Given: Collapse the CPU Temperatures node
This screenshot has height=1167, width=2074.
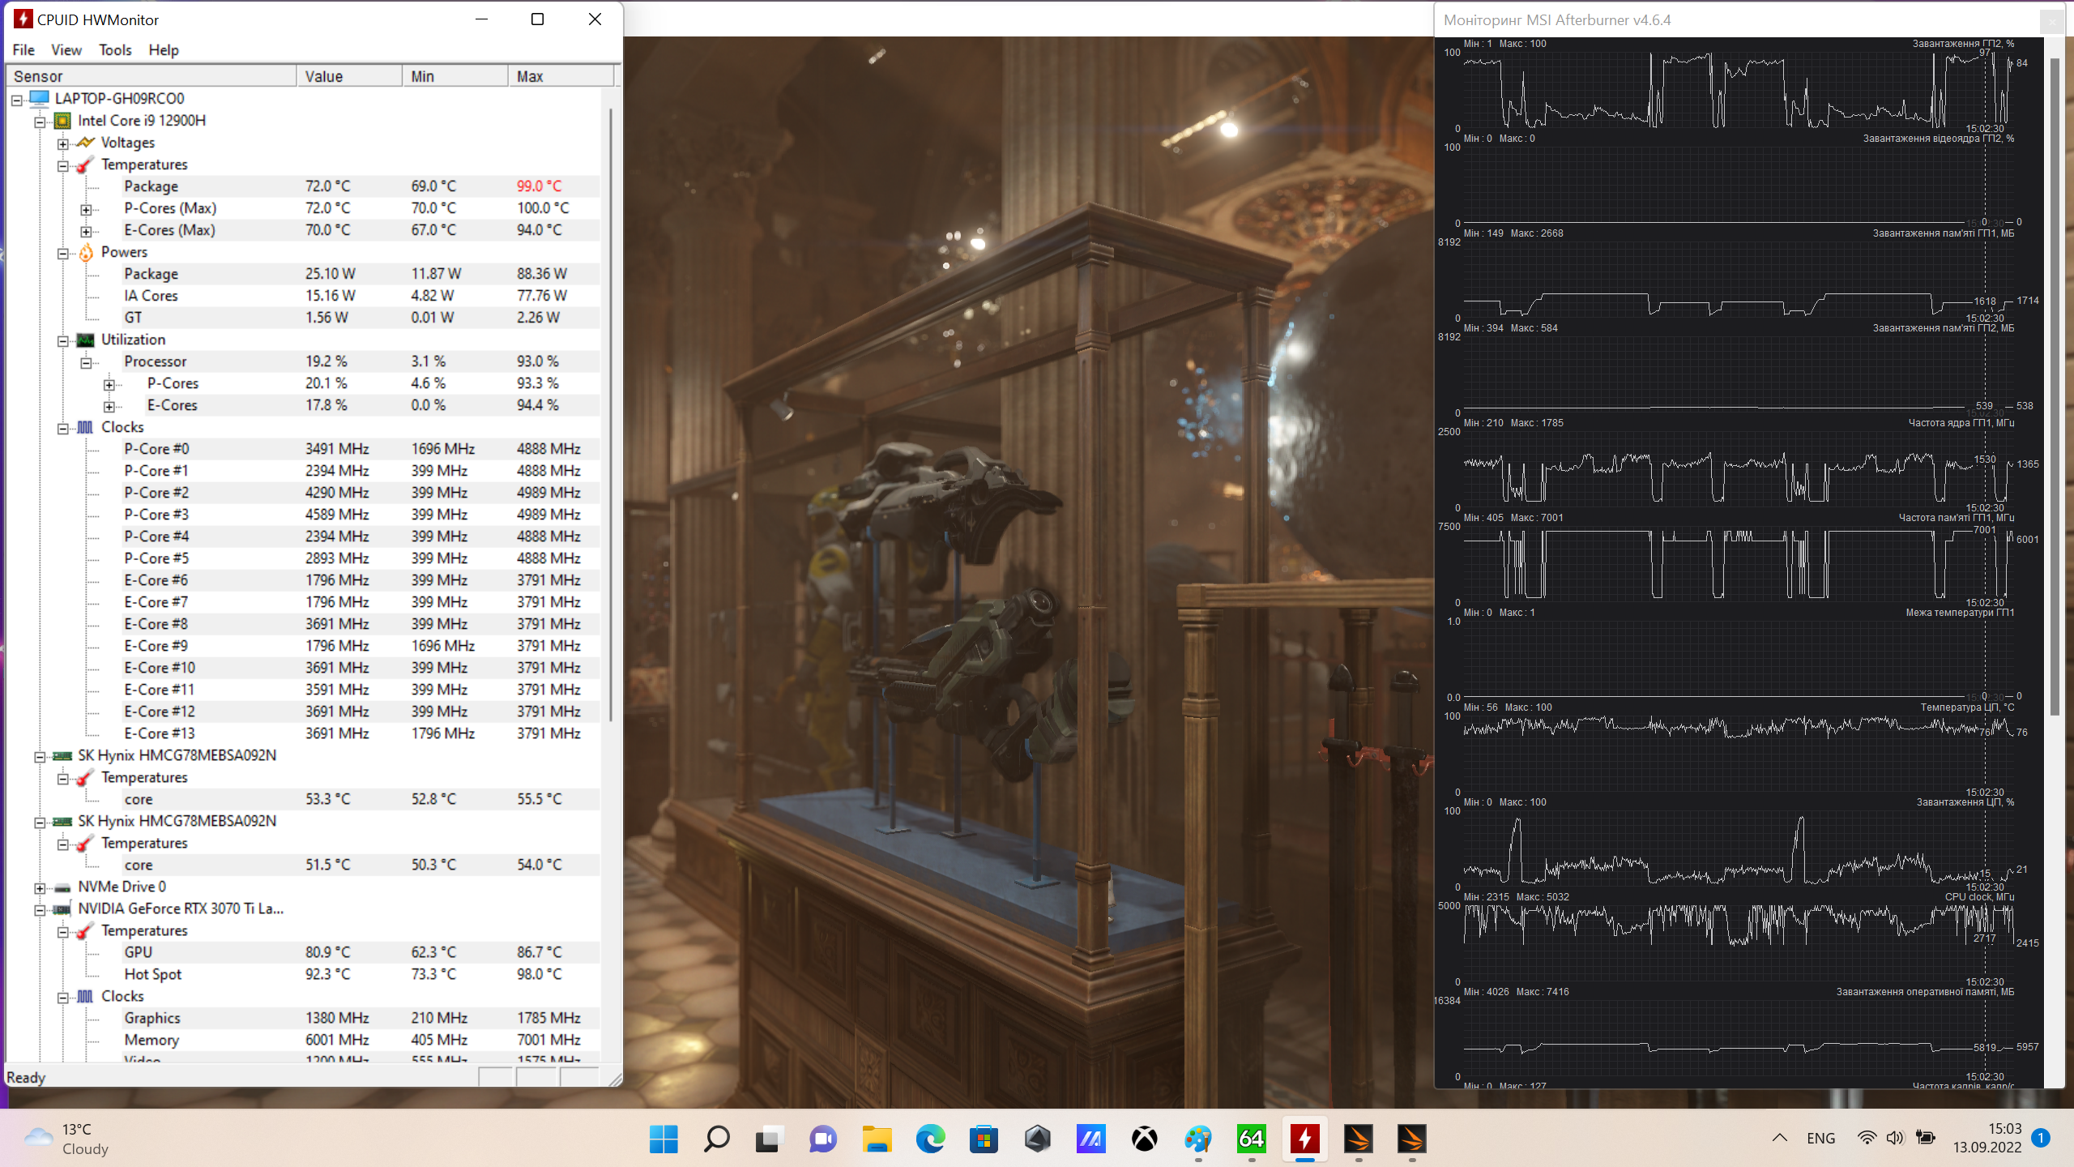Looking at the screenshot, I should click(x=63, y=165).
